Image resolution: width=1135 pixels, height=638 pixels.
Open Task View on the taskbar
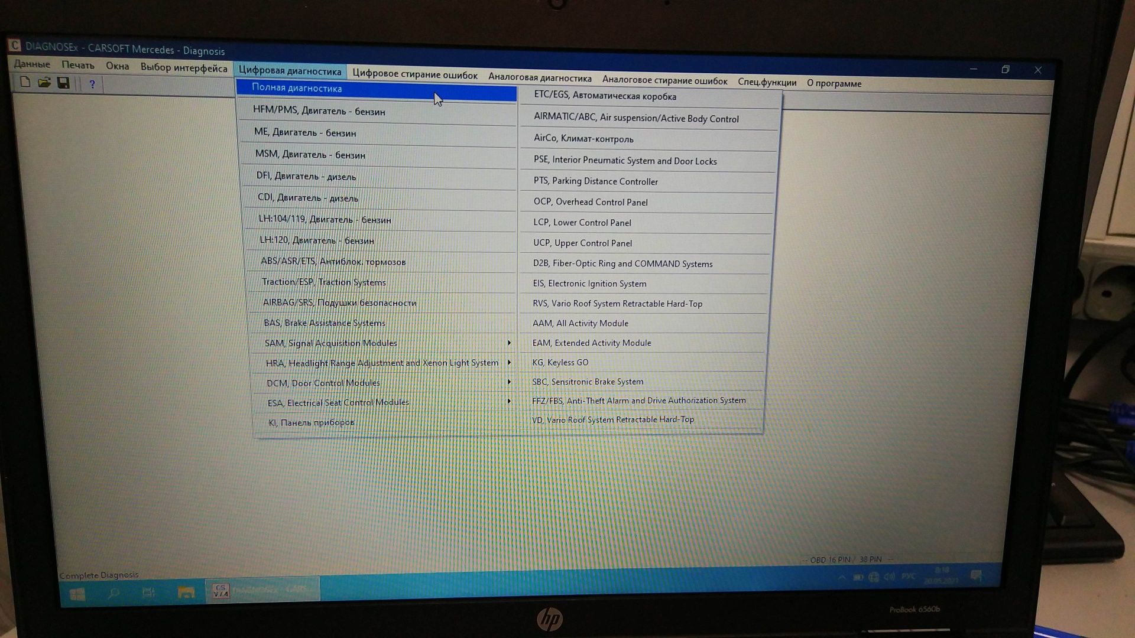pos(149,592)
